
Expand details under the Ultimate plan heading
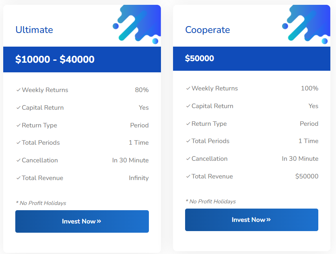pyautogui.click(x=34, y=30)
